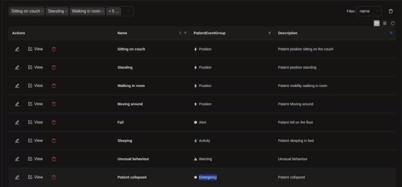The image size is (402, 187).
Task: View the Unusual behaviour record
Action: tap(36, 159)
